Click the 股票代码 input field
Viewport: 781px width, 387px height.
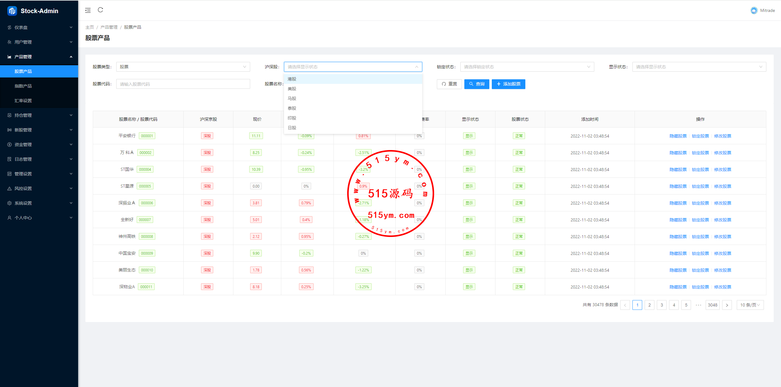point(183,84)
